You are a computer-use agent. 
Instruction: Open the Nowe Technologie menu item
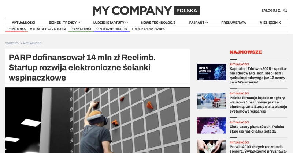(x=158, y=23)
